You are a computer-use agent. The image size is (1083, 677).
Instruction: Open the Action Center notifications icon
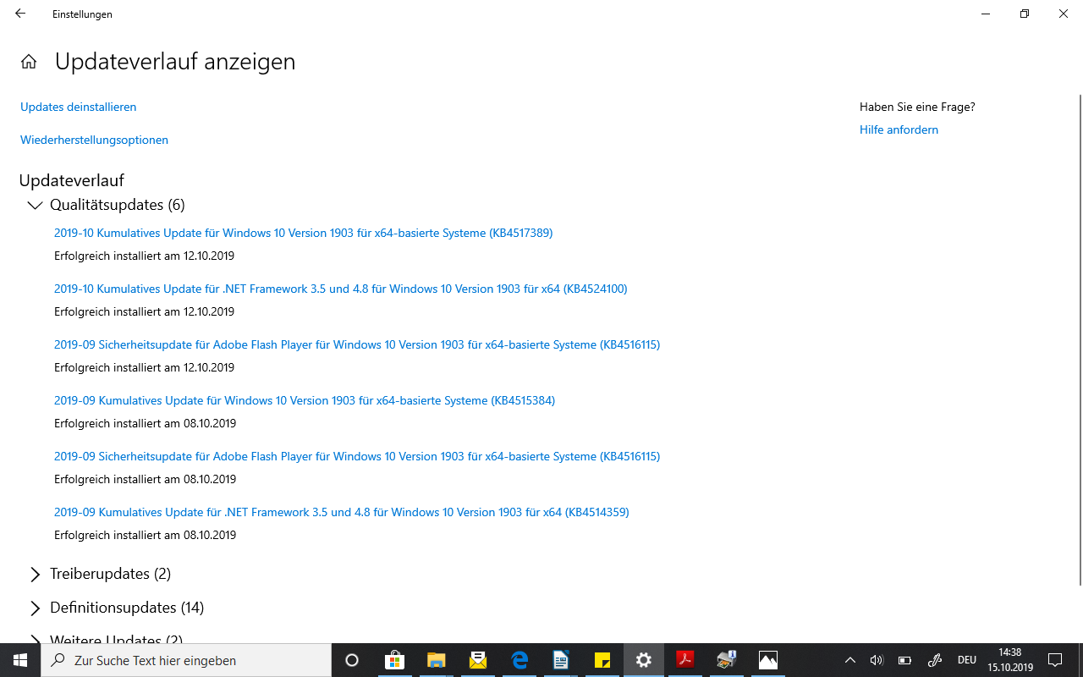(x=1055, y=660)
